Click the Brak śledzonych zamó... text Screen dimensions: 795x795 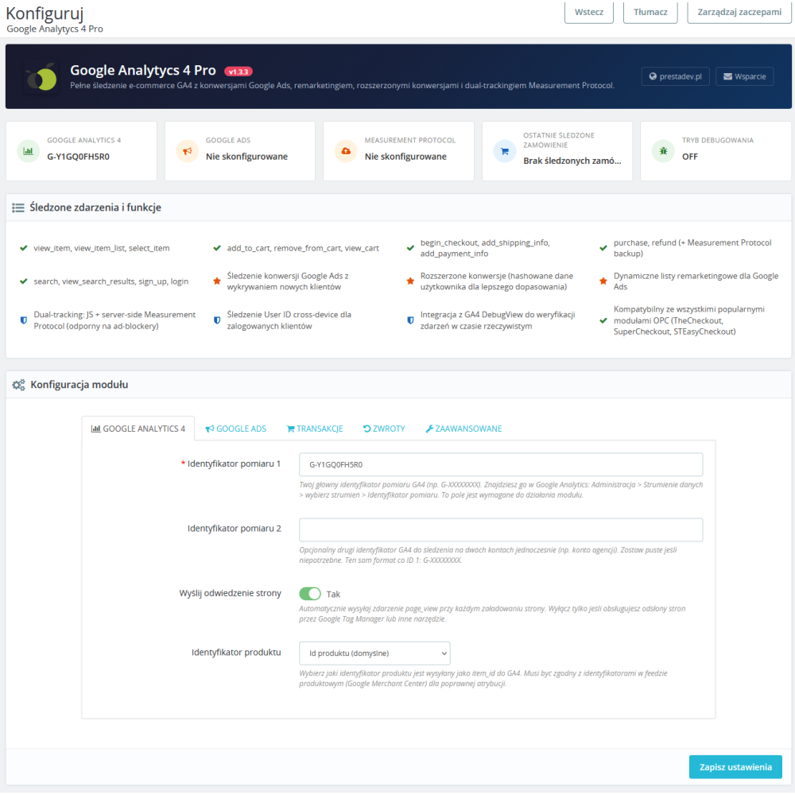572,161
